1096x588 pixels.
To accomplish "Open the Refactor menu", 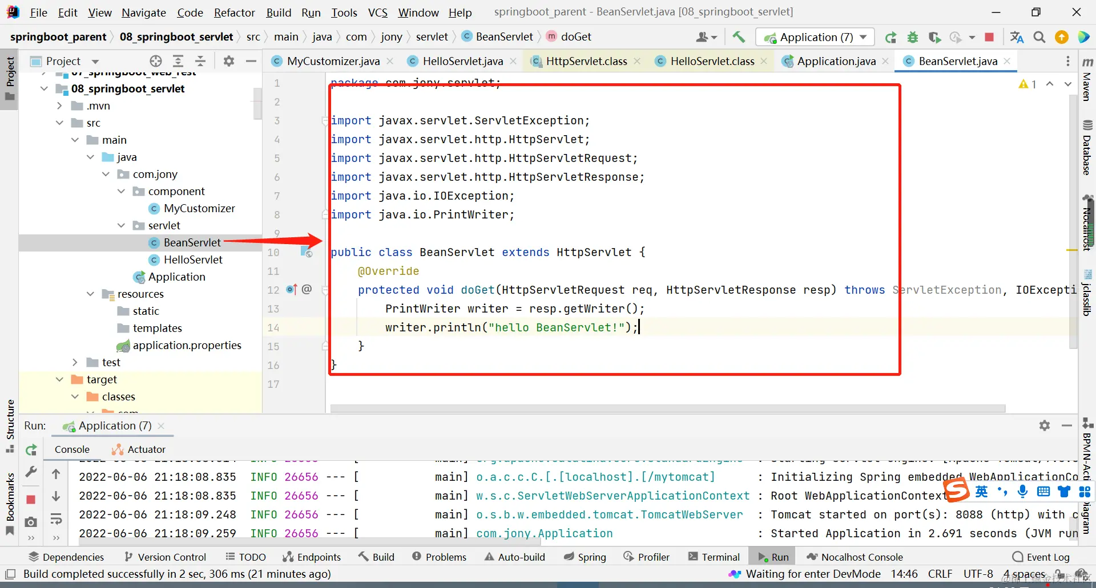I will point(234,13).
